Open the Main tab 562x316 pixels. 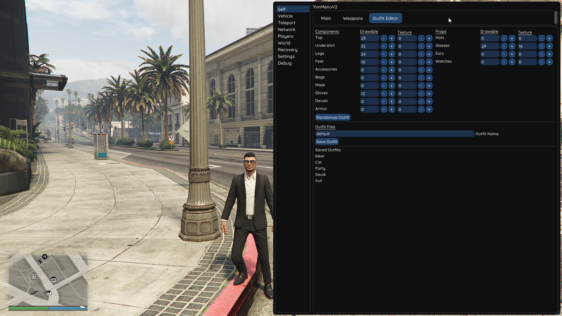[x=326, y=18]
